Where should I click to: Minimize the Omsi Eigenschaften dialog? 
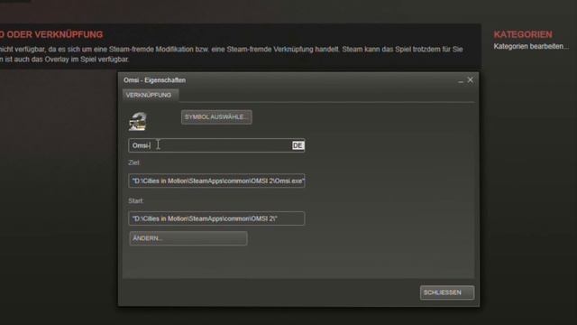461,80
